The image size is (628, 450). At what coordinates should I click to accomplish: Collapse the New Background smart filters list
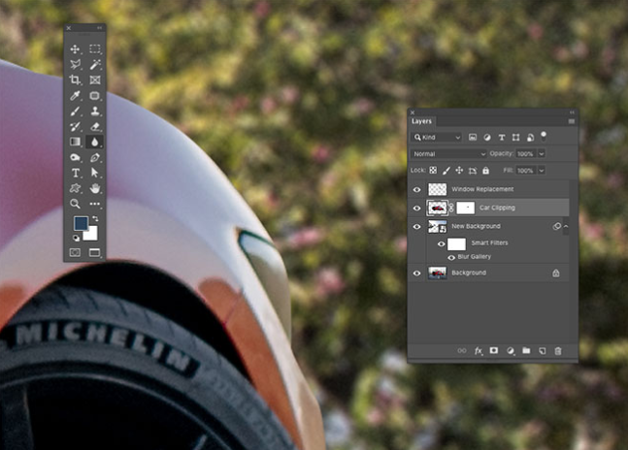point(566,226)
